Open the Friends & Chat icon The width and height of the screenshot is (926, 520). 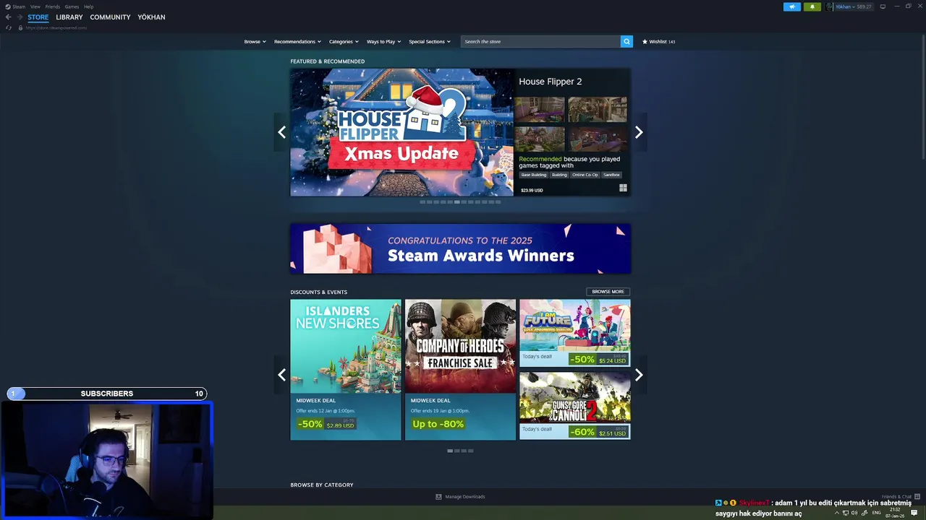[x=917, y=497]
